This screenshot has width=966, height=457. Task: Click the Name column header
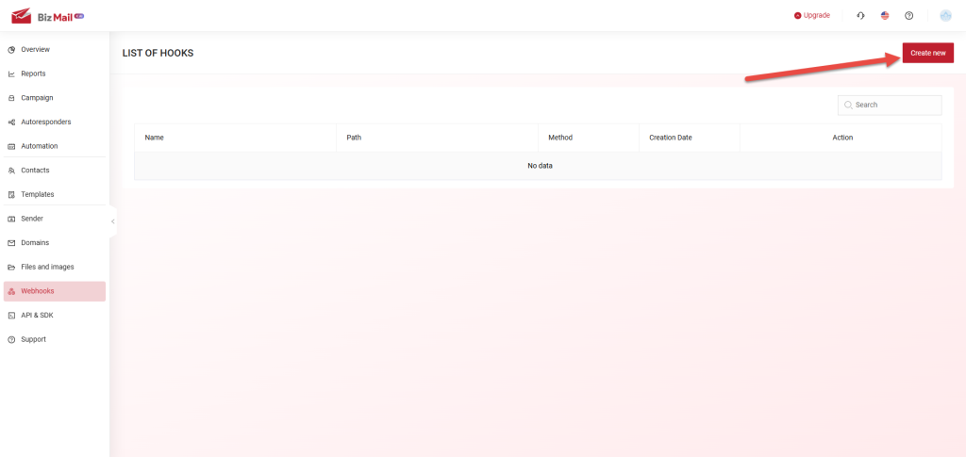coord(155,138)
